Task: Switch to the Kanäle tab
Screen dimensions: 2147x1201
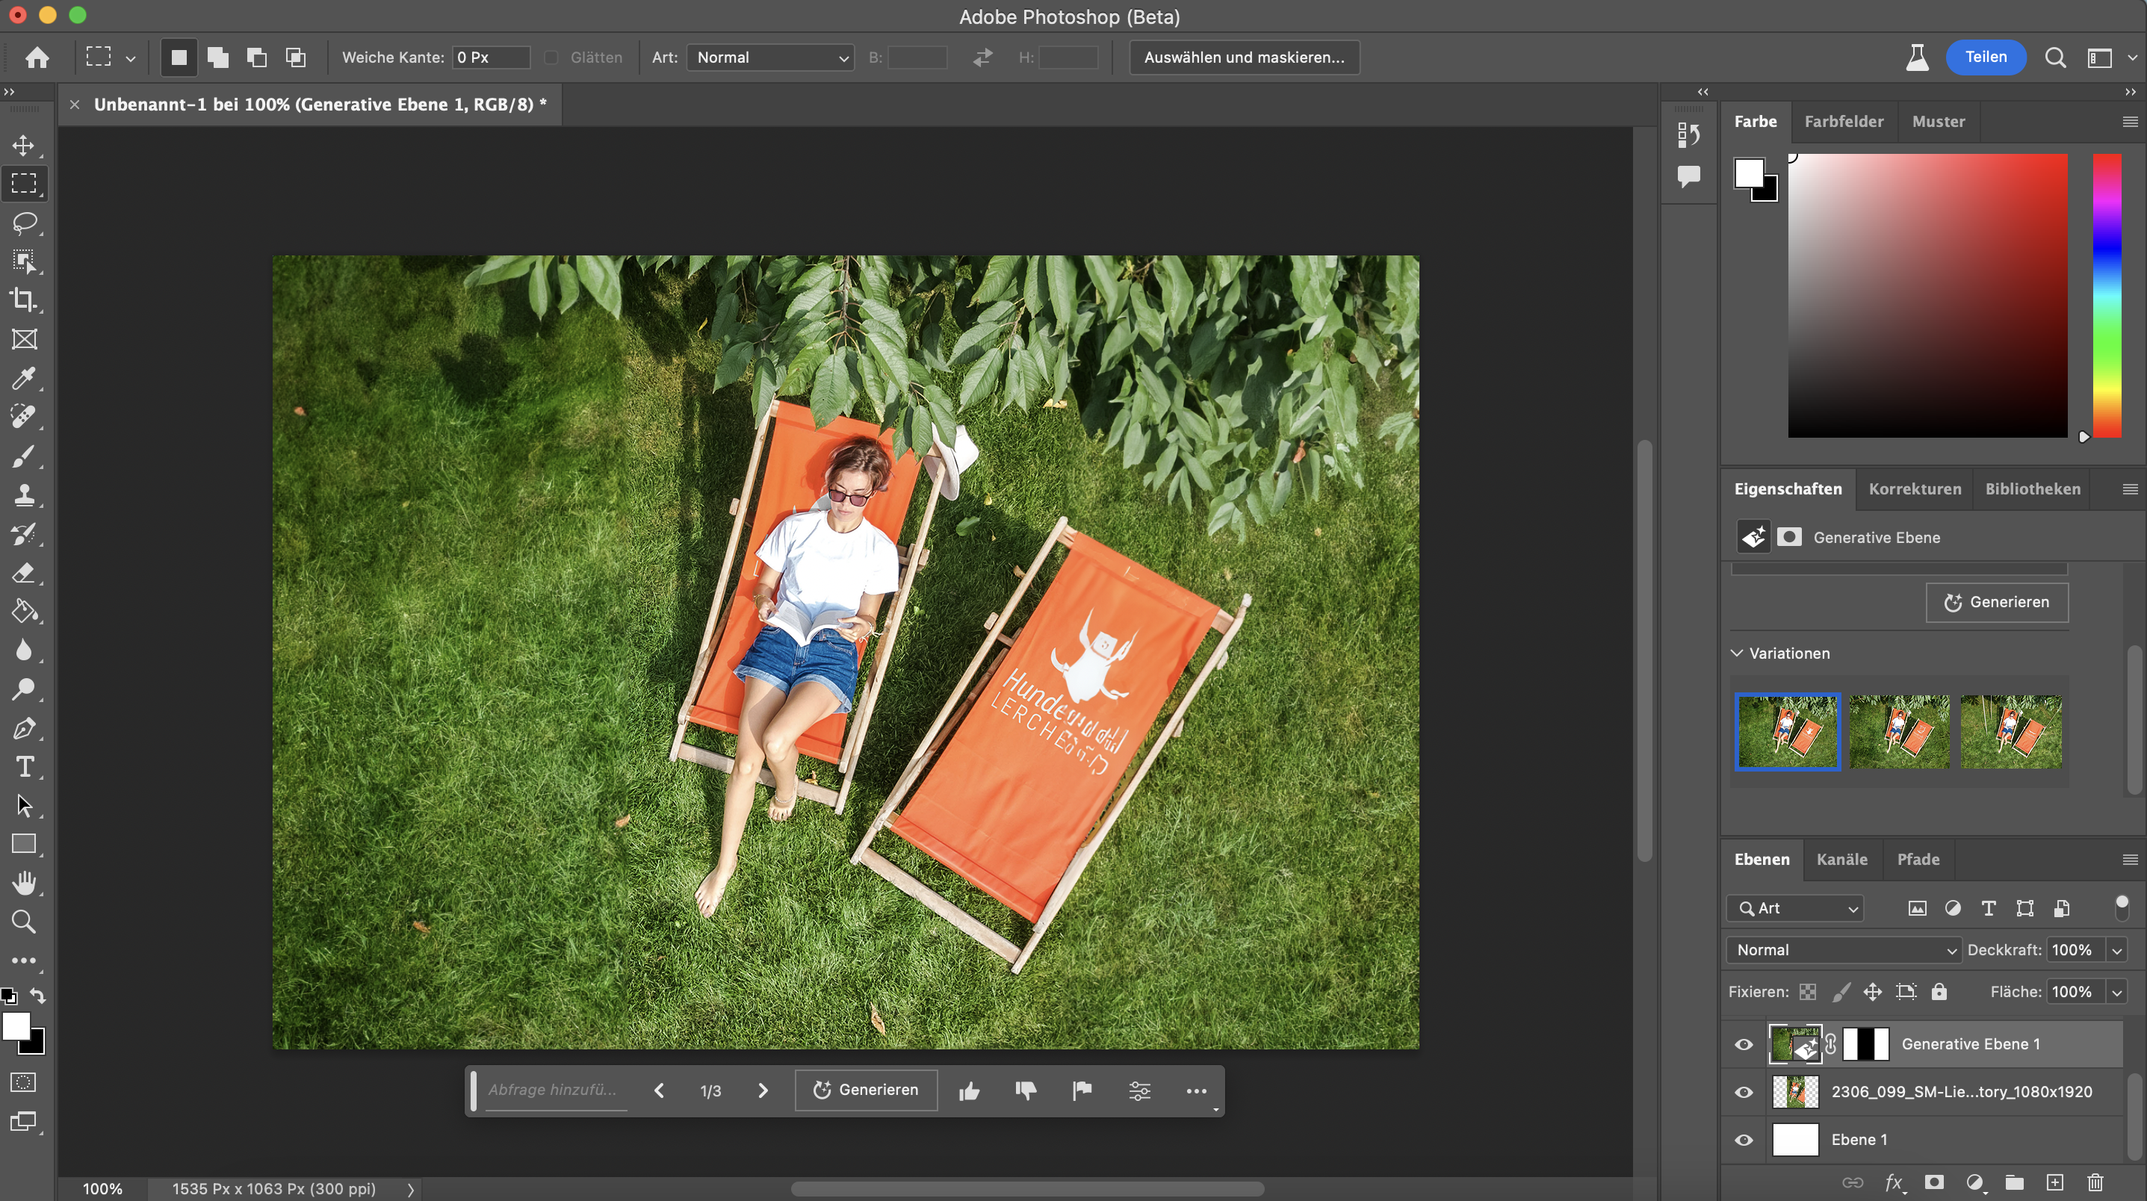Action: coord(1841,859)
